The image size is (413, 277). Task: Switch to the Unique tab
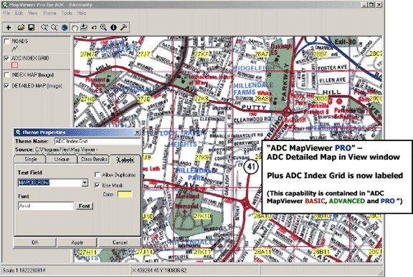(62, 160)
